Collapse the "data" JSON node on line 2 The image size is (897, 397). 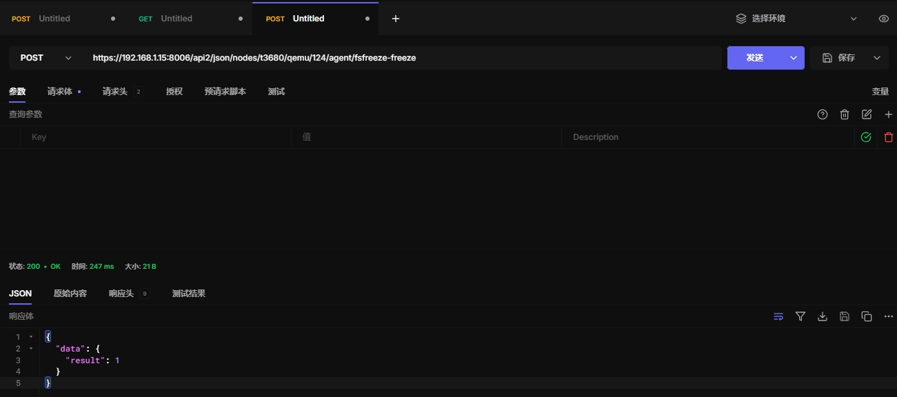pos(31,349)
